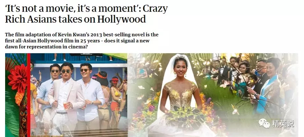Screen dimensions: 304x137
Task: Select the word 'Hollywood' in the headline
Action: click(122, 19)
